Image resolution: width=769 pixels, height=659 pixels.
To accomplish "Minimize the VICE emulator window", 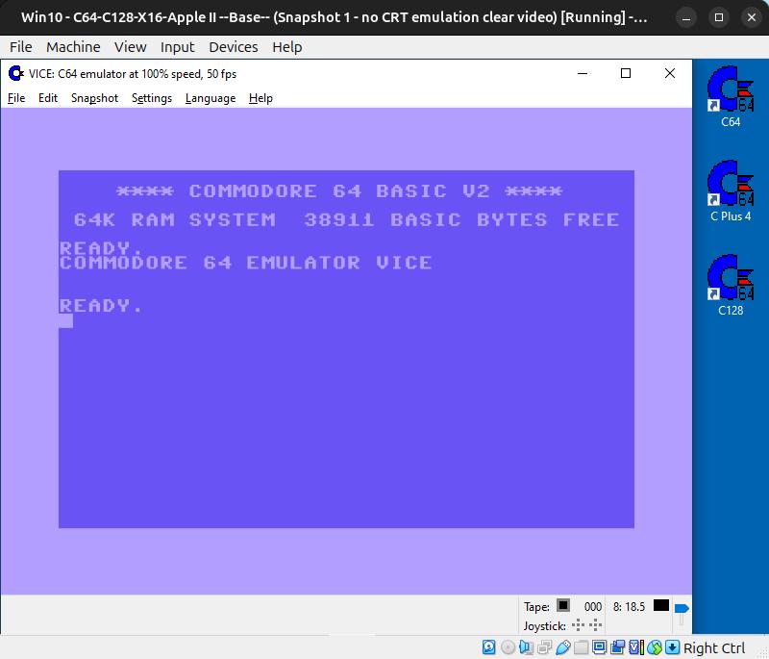I will tap(583, 74).
